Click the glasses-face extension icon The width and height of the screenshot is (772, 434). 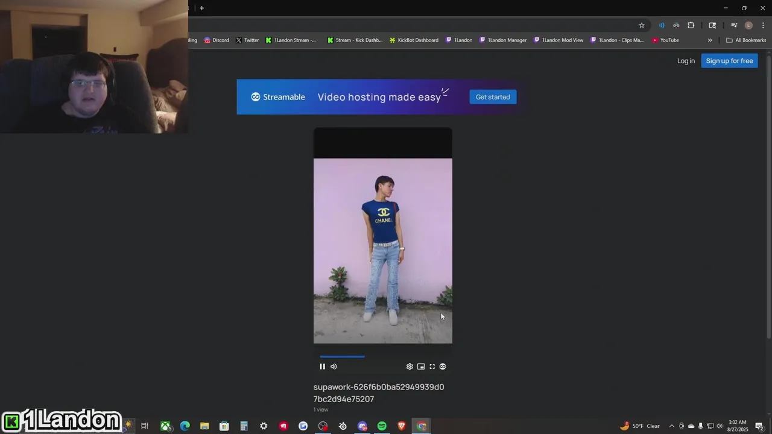point(676,25)
